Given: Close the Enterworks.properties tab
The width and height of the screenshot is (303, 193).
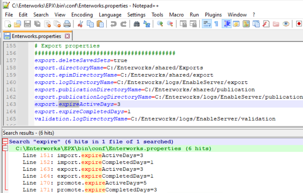Looking at the screenshot, I should point(67,36).
